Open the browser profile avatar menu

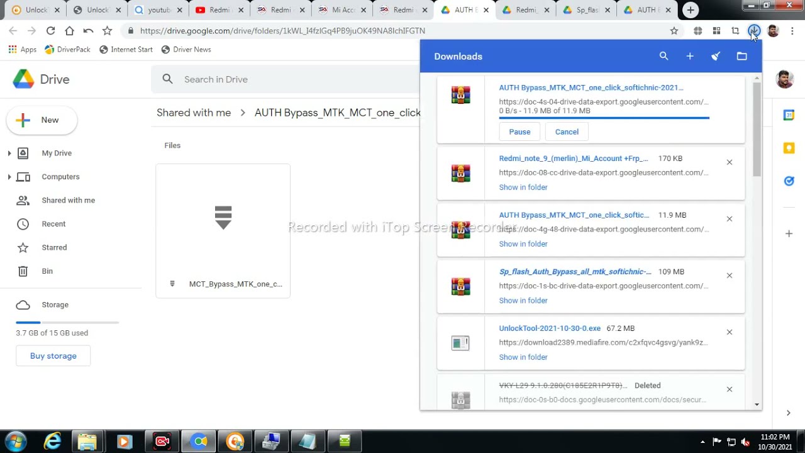pos(773,30)
